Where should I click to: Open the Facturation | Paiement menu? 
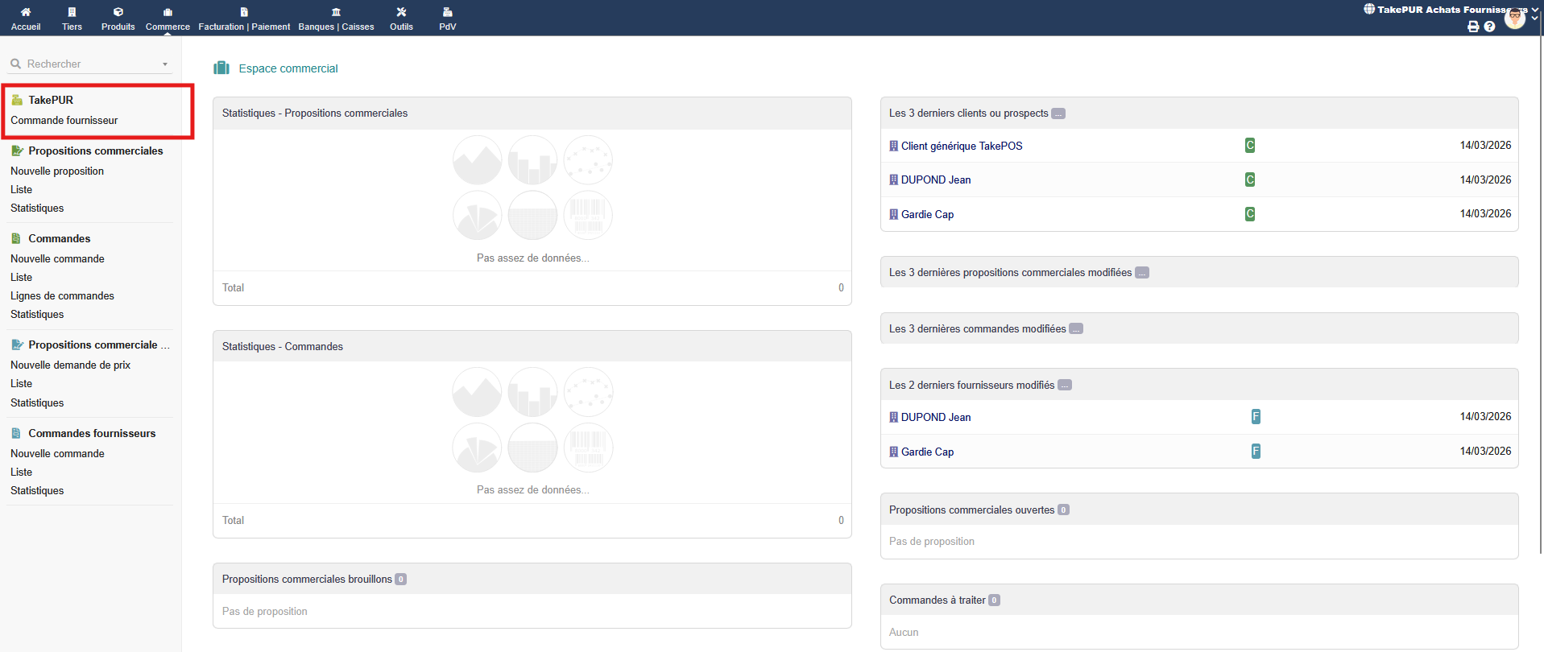(x=244, y=18)
